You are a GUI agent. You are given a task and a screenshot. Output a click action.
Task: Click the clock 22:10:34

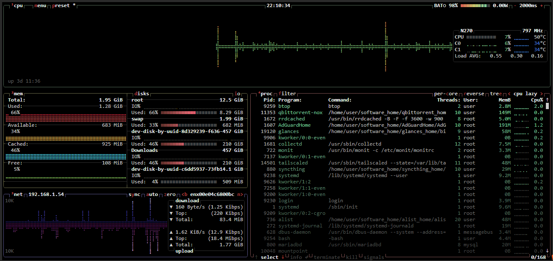[x=278, y=5]
